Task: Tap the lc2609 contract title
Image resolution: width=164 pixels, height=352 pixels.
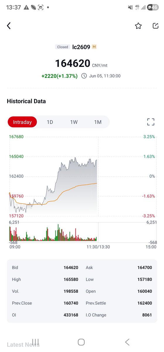Action: 81,47
